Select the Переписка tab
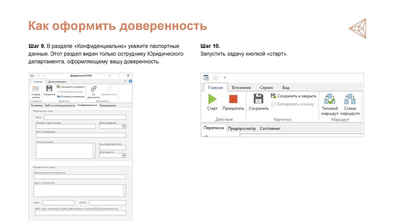The width and height of the screenshot is (395, 221). [214, 128]
